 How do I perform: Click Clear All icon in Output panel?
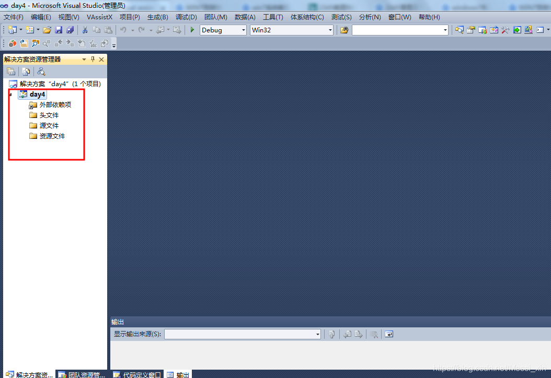374,334
